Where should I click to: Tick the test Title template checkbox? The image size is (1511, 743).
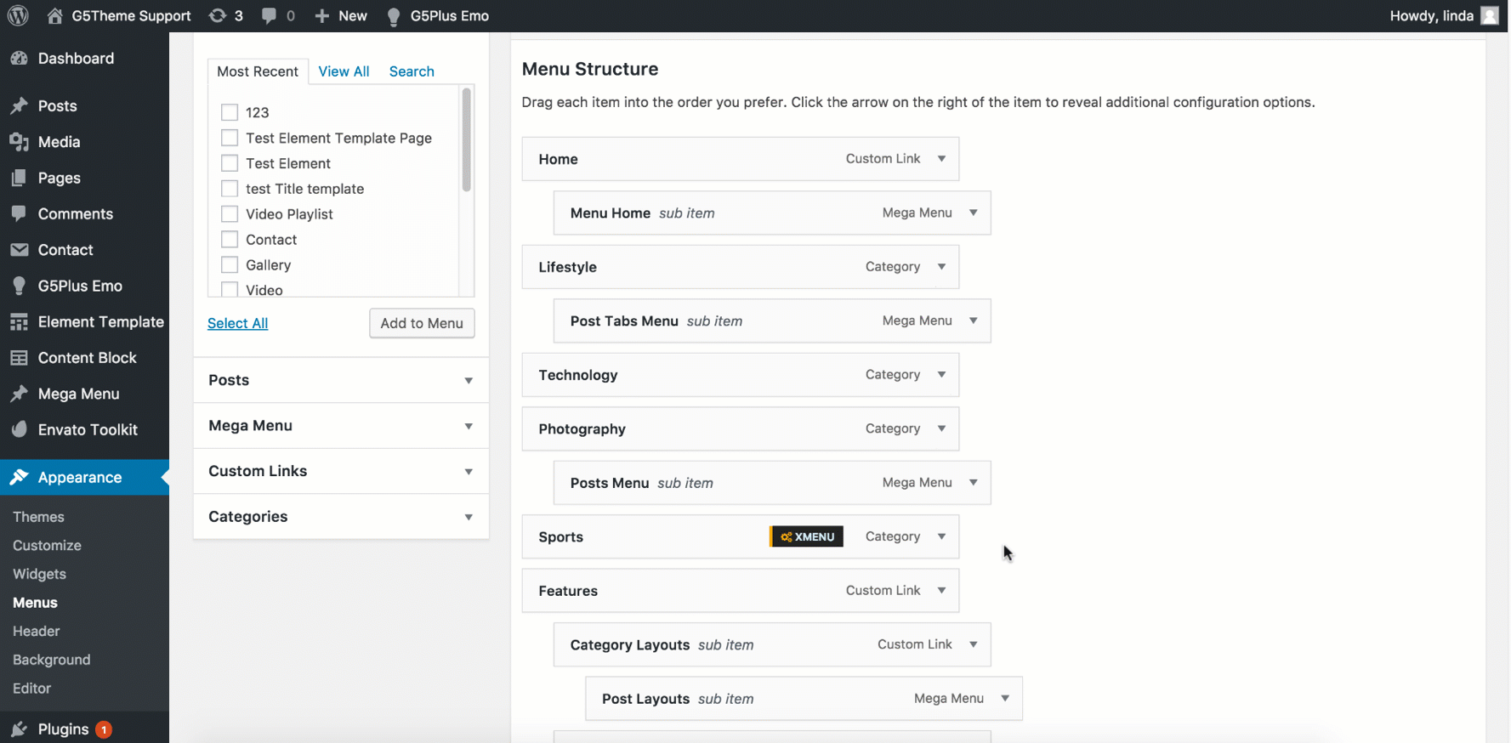click(x=230, y=188)
